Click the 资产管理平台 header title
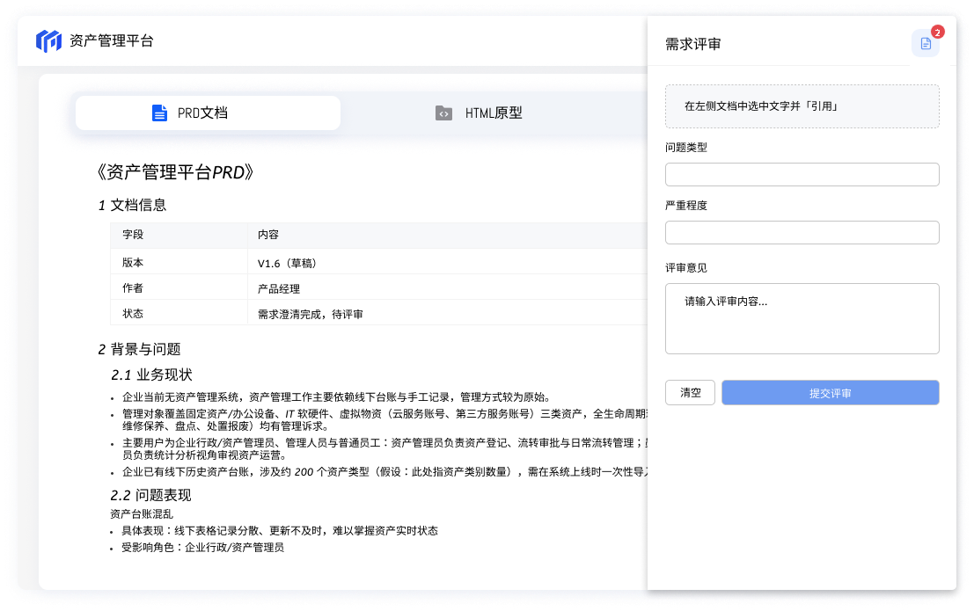This screenshot has width=974, height=611. (112, 41)
